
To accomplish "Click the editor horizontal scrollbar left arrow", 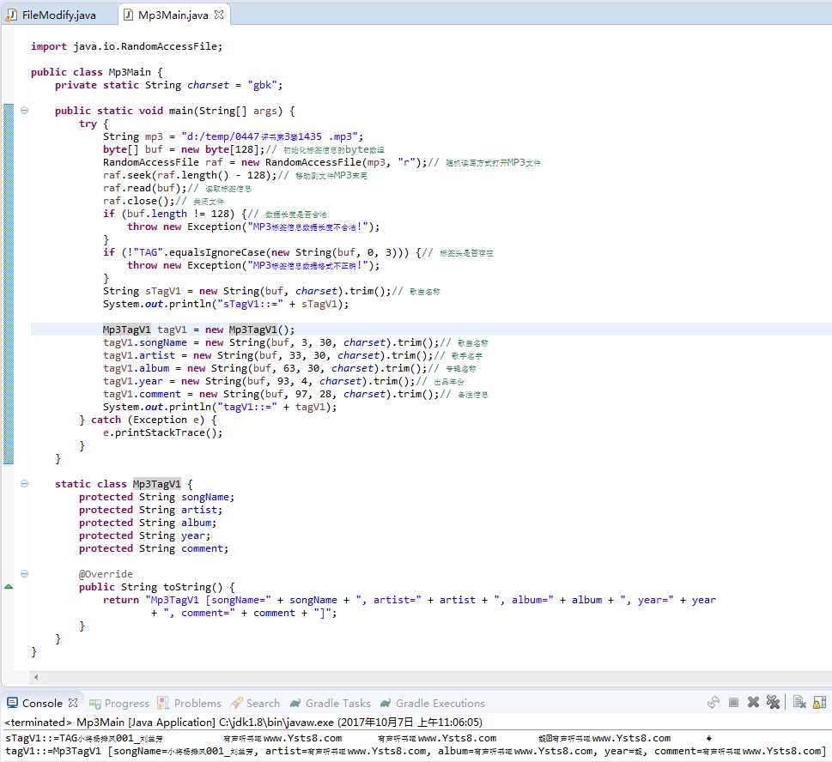I will tap(36, 677).
